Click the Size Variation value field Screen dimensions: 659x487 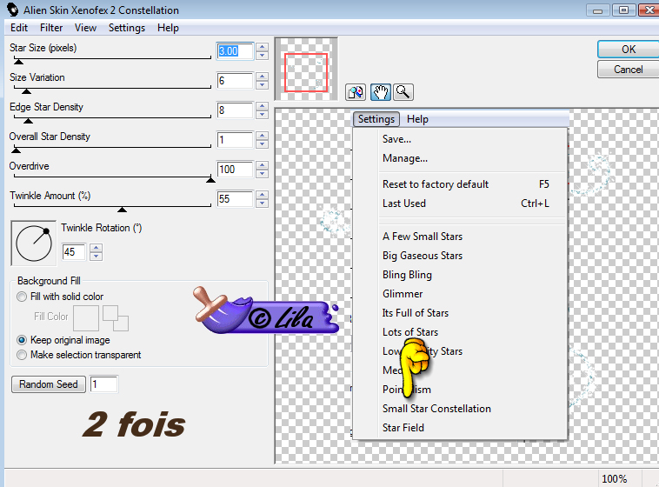click(x=235, y=81)
